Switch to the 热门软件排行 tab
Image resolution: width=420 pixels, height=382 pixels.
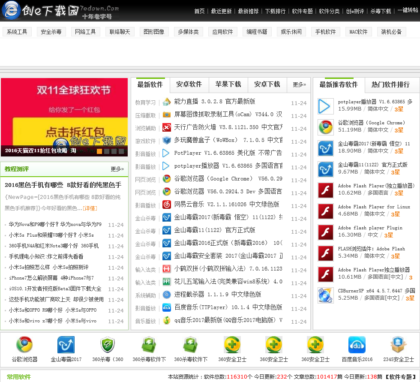point(390,84)
